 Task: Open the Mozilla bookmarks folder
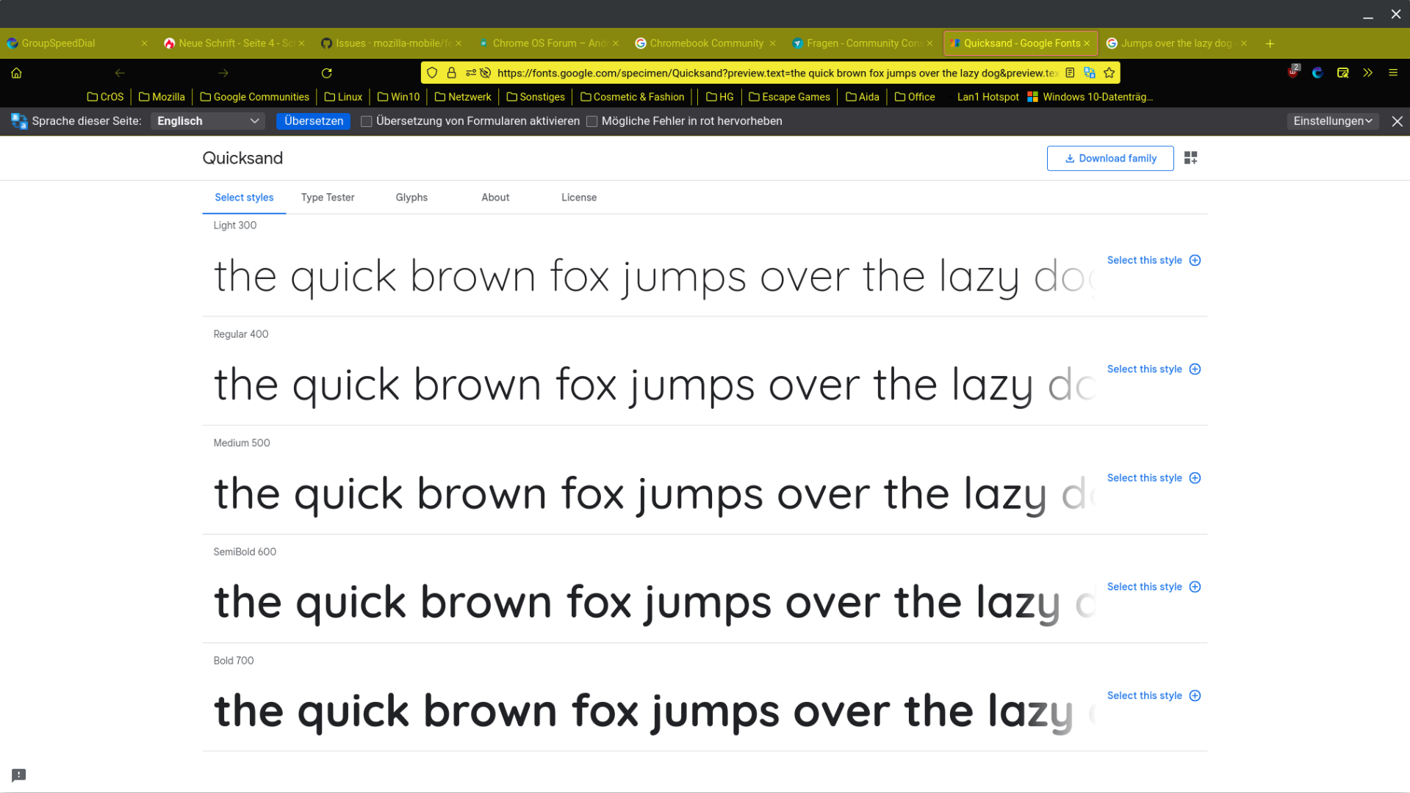coord(162,97)
